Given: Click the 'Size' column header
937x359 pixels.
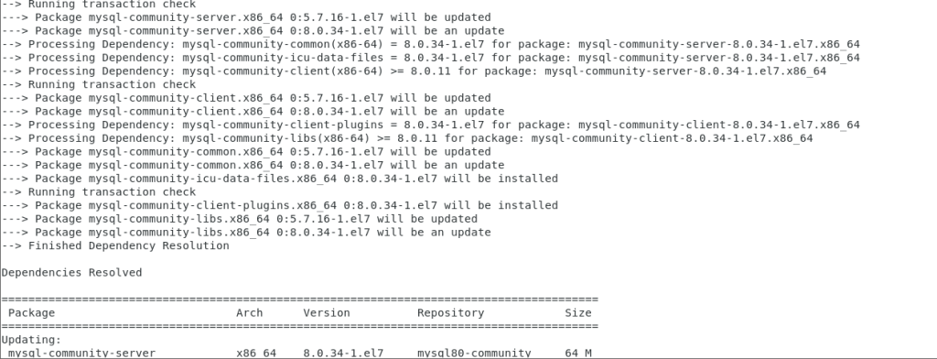Looking at the screenshot, I should (x=578, y=313).
